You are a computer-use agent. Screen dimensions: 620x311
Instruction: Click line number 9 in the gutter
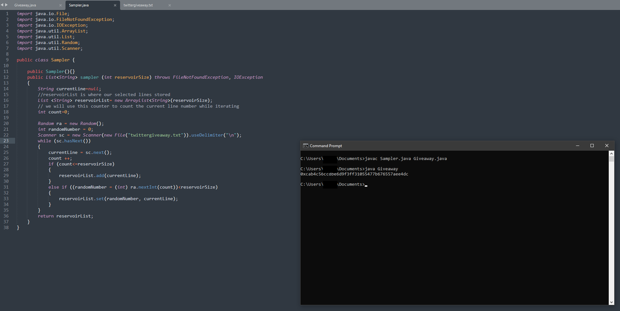[6, 60]
